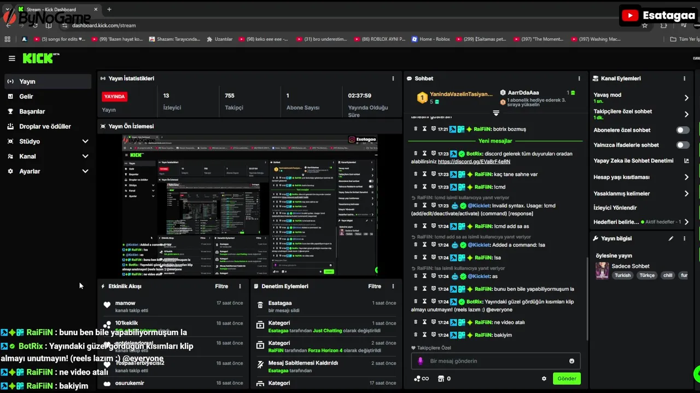Click ban shield icon on 'bakiyim' message
This screenshot has width=700, height=393.
click(433, 335)
